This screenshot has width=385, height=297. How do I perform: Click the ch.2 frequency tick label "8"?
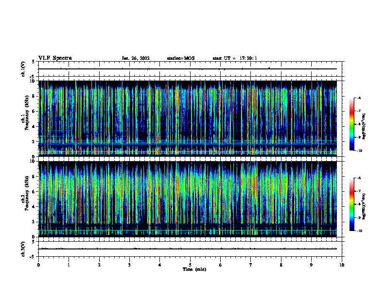pyautogui.click(x=34, y=177)
